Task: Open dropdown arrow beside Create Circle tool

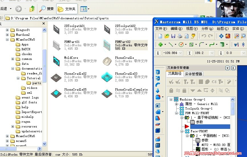Action: pyautogui.click(x=186, y=45)
